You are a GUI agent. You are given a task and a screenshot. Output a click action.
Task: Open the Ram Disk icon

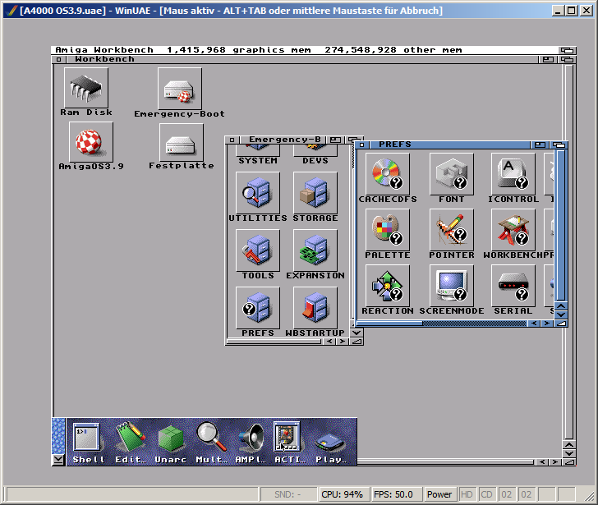(x=86, y=89)
